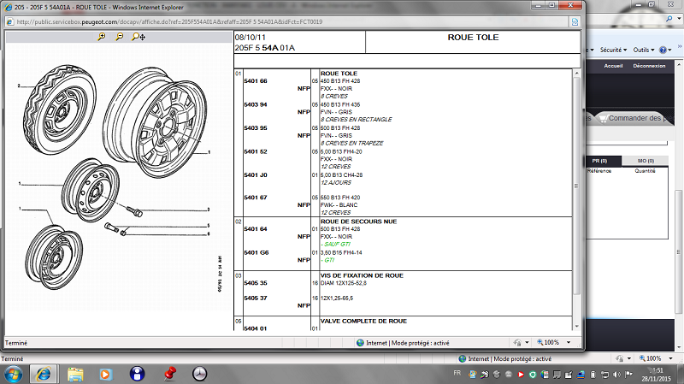
Task: Open zoom dropdown arrow in background window status bar
Action: pyautogui.click(x=670, y=358)
